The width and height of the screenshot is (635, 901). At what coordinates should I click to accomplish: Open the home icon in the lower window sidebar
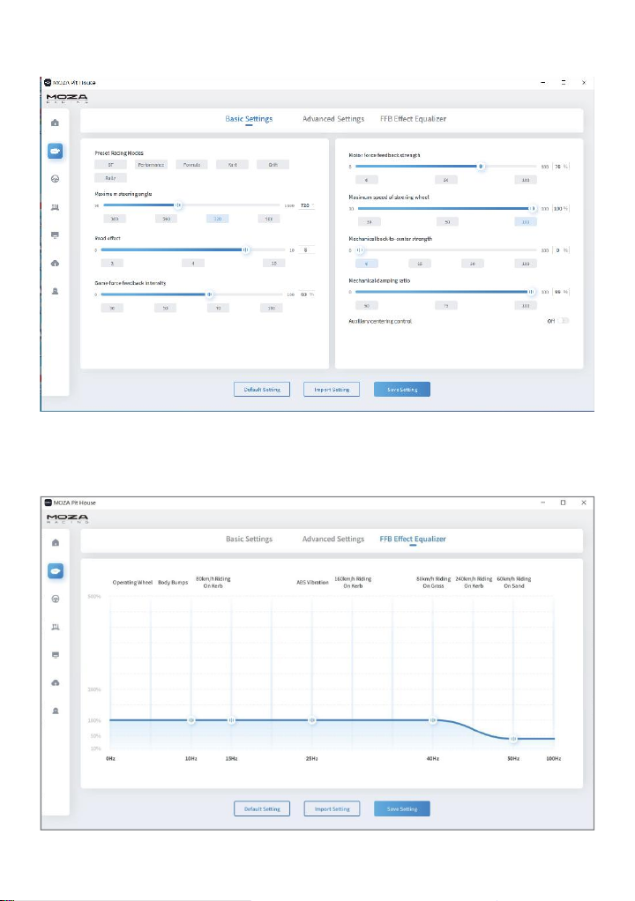(56, 542)
